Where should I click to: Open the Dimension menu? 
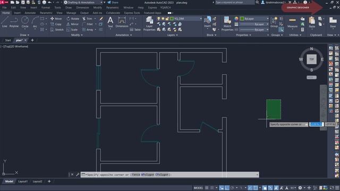tap(82, 7)
